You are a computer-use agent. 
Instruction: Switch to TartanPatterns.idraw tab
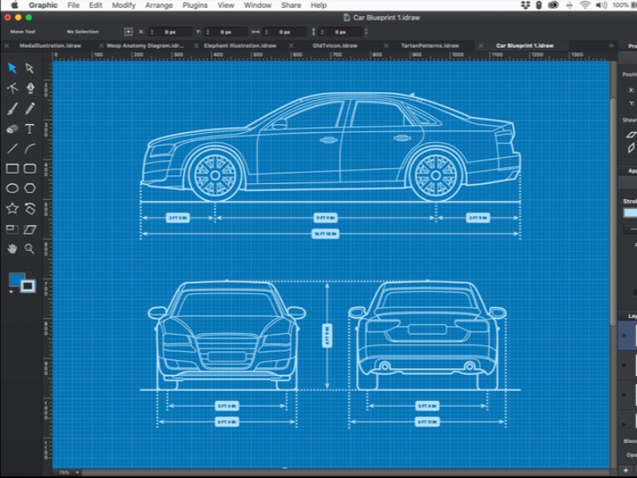(430, 45)
